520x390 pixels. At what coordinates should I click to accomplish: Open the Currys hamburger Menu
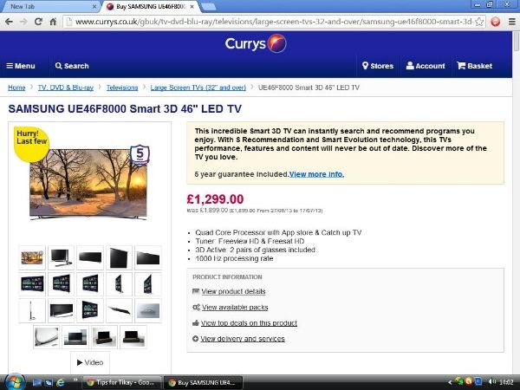21,66
